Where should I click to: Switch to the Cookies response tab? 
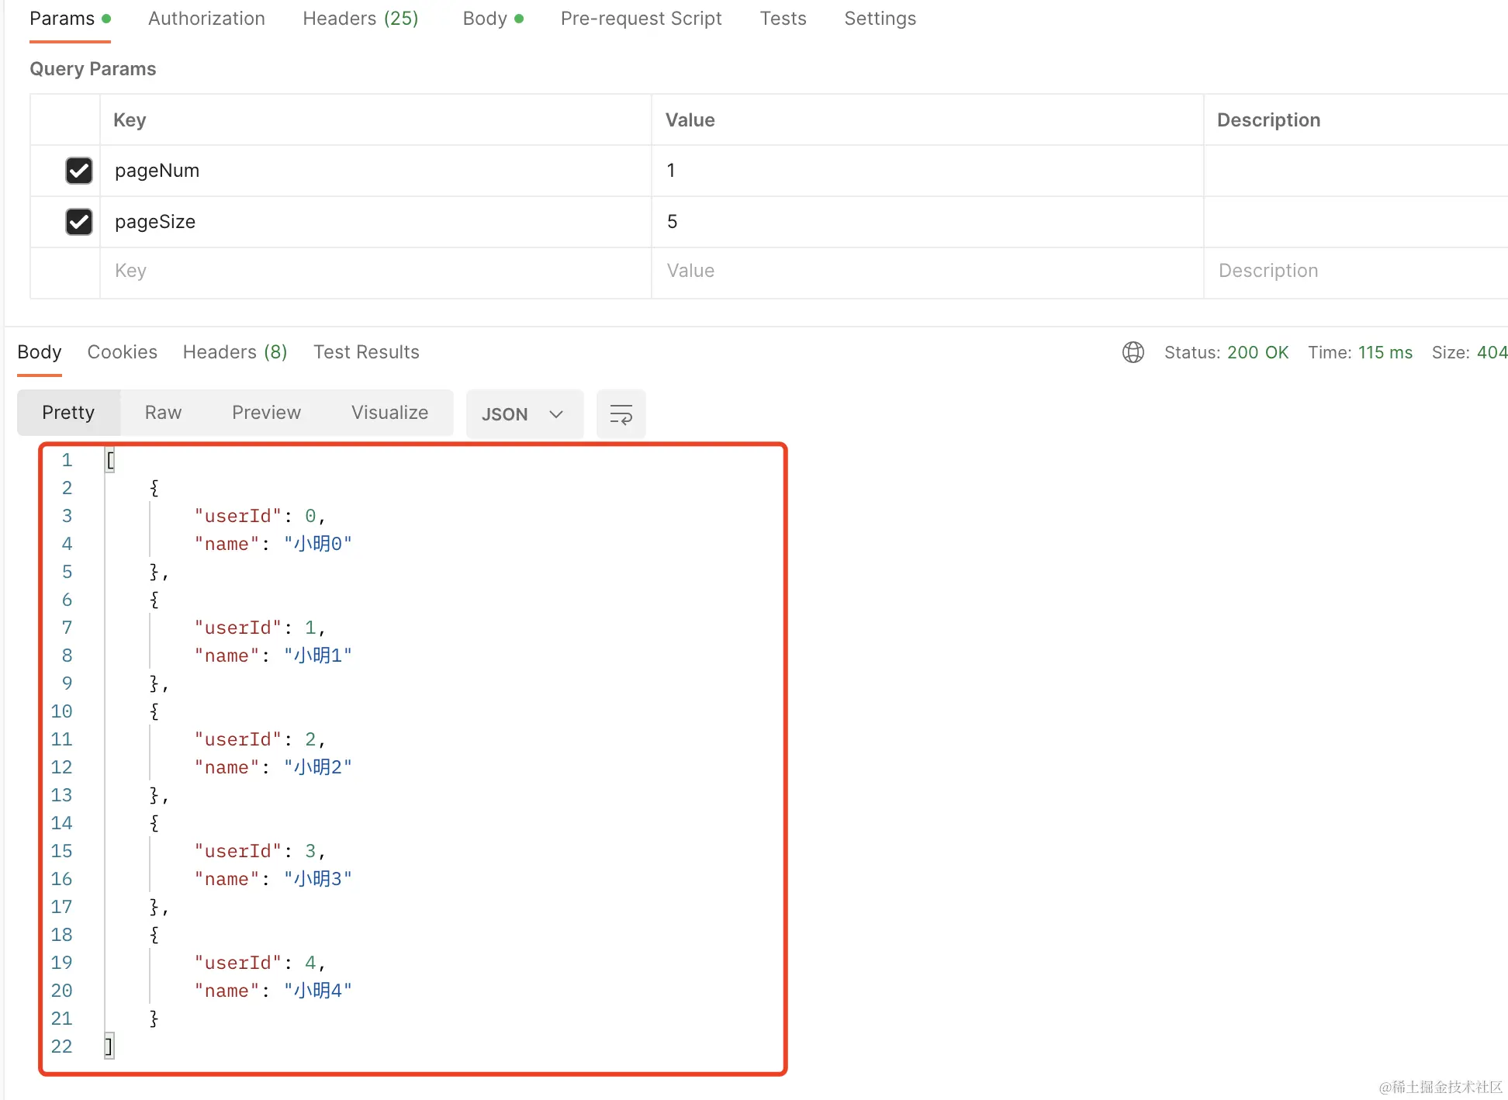[122, 352]
